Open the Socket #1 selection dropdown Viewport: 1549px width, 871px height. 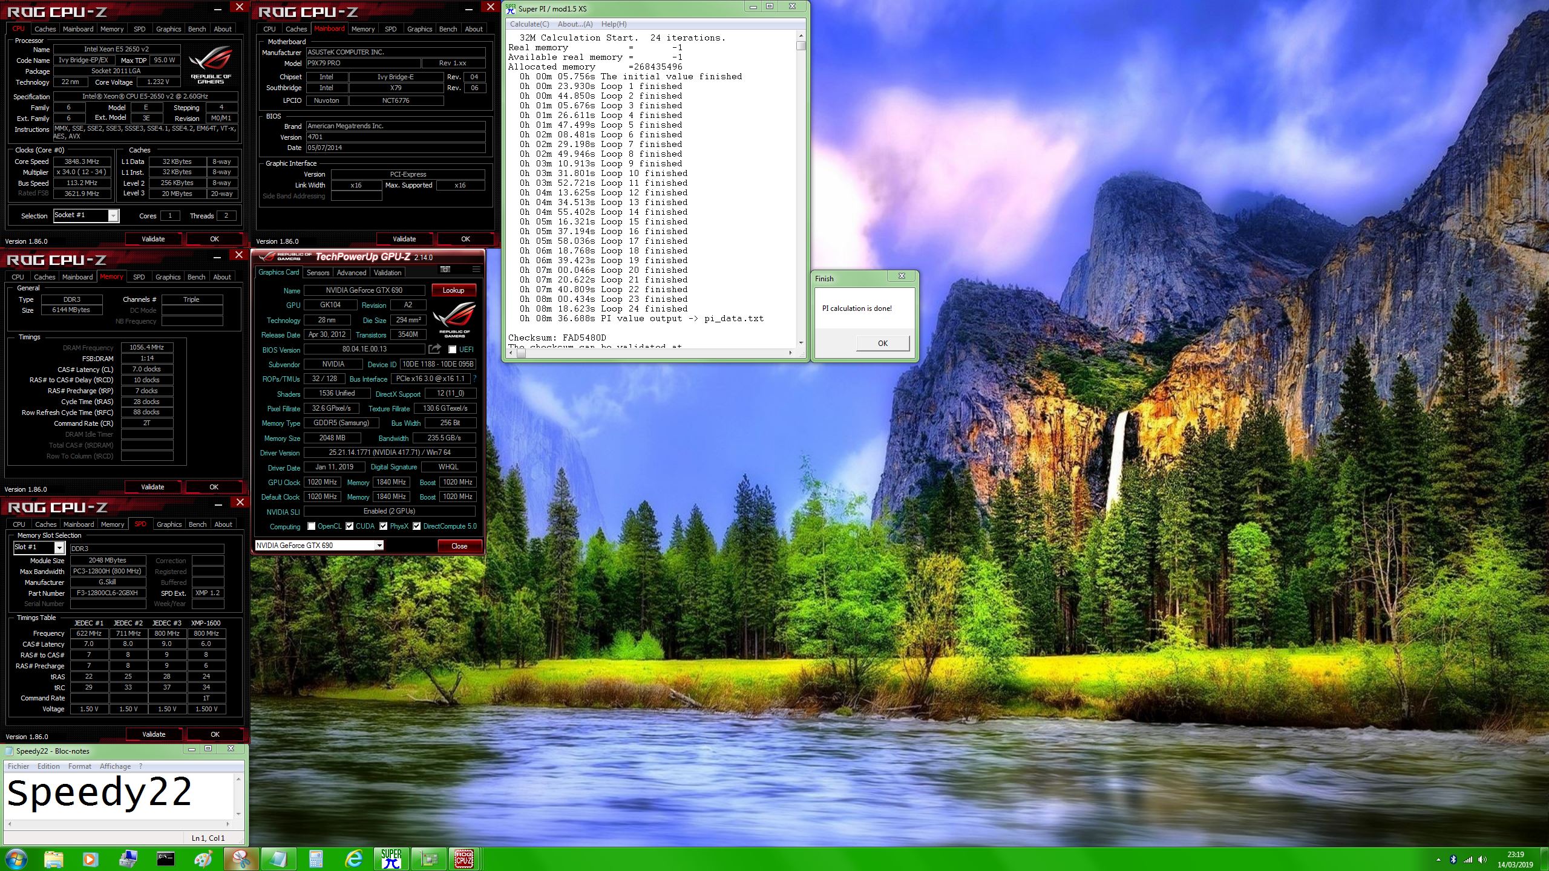[x=113, y=216]
